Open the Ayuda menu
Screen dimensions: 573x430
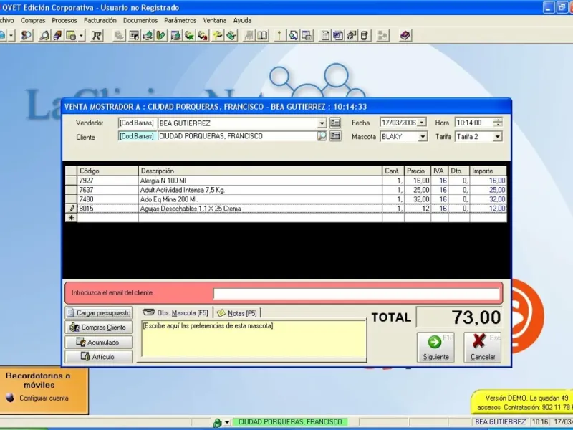pos(242,21)
